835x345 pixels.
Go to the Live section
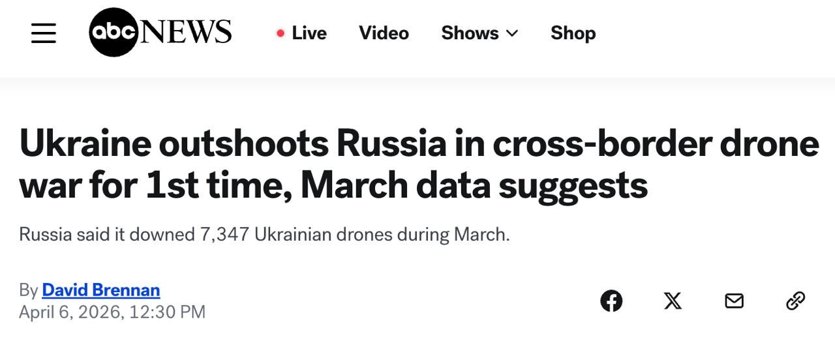tap(309, 33)
